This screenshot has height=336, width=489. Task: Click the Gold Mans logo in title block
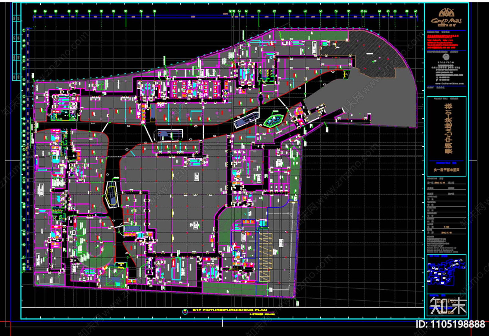click(446, 18)
